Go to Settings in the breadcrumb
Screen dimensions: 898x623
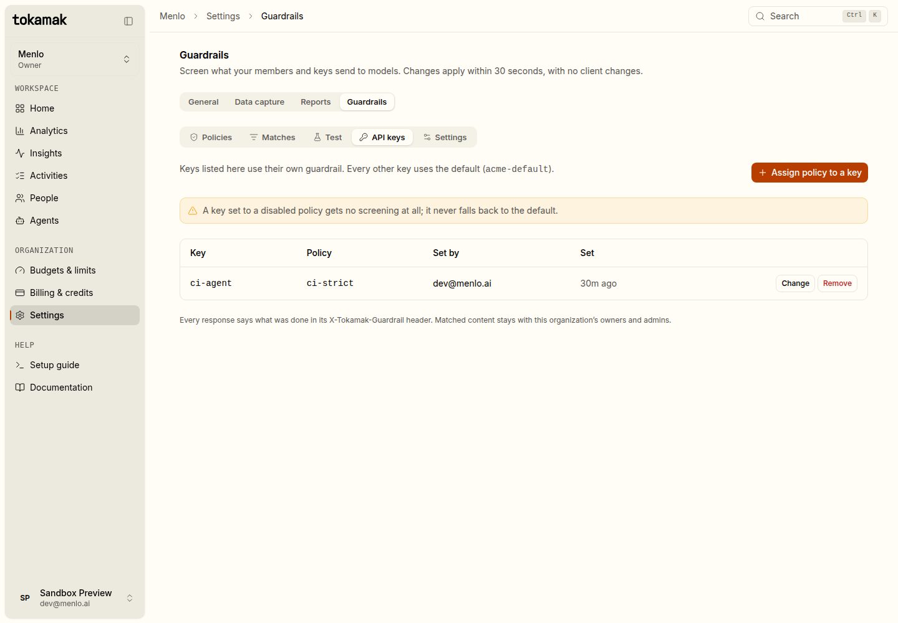coord(223,16)
